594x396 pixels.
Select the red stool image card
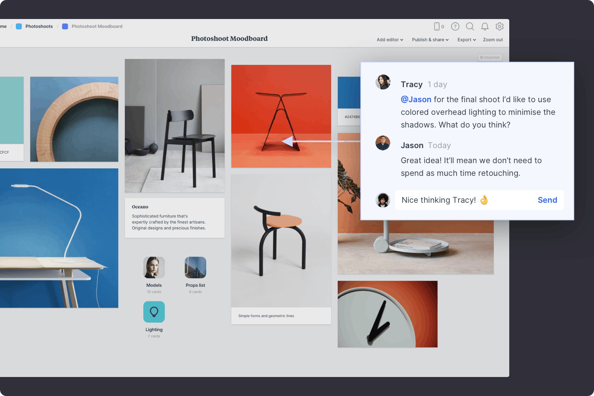(281, 116)
